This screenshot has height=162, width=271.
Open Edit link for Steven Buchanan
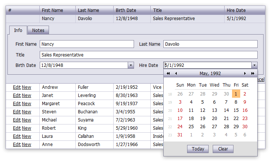[17, 112]
